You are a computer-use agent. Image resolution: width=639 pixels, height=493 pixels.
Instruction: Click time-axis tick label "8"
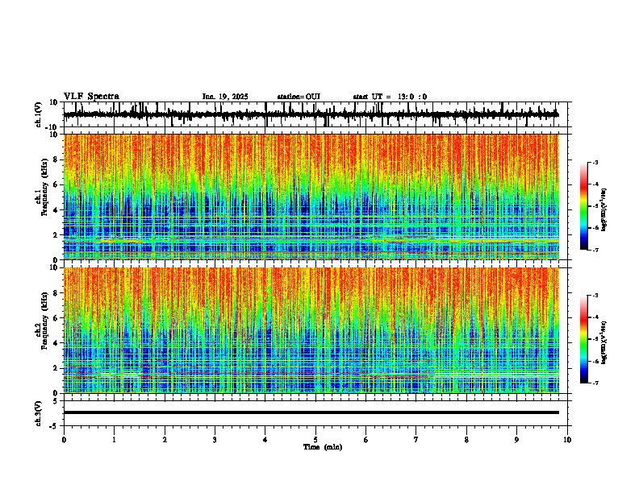[x=466, y=440]
